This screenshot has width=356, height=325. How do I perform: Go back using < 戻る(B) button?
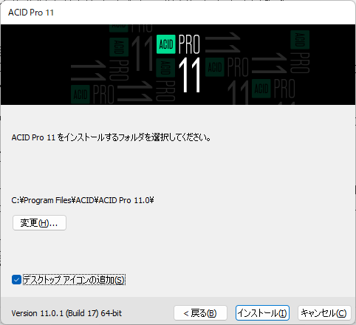[x=200, y=313]
